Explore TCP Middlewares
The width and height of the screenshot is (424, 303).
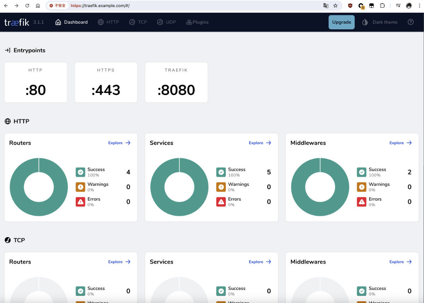401,262
